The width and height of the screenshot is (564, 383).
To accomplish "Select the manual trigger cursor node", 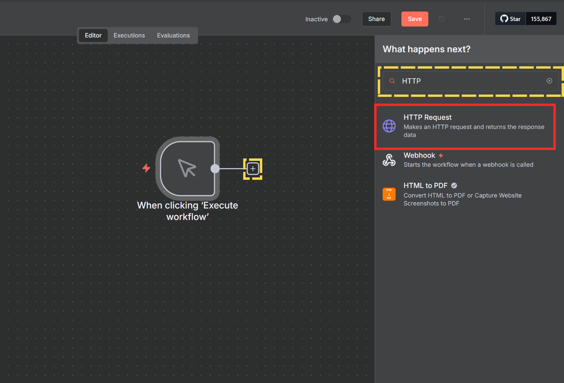I will pyautogui.click(x=187, y=169).
